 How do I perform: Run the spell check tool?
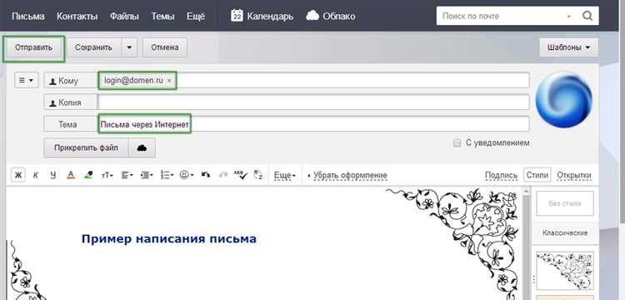240,175
